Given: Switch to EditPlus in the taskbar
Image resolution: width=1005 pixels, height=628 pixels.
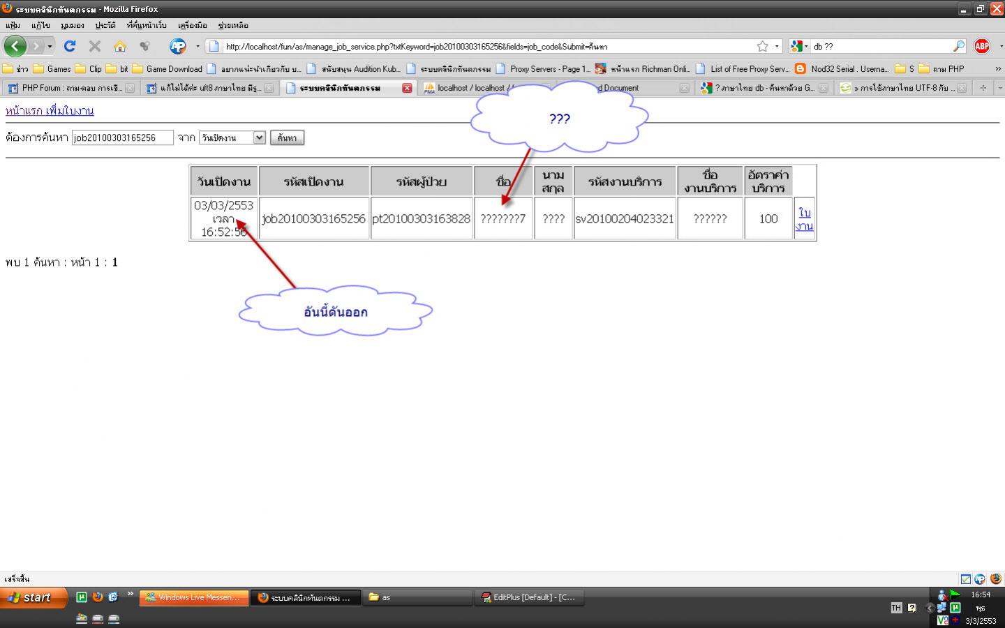Looking at the screenshot, I should pyautogui.click(x=528, y=597).
